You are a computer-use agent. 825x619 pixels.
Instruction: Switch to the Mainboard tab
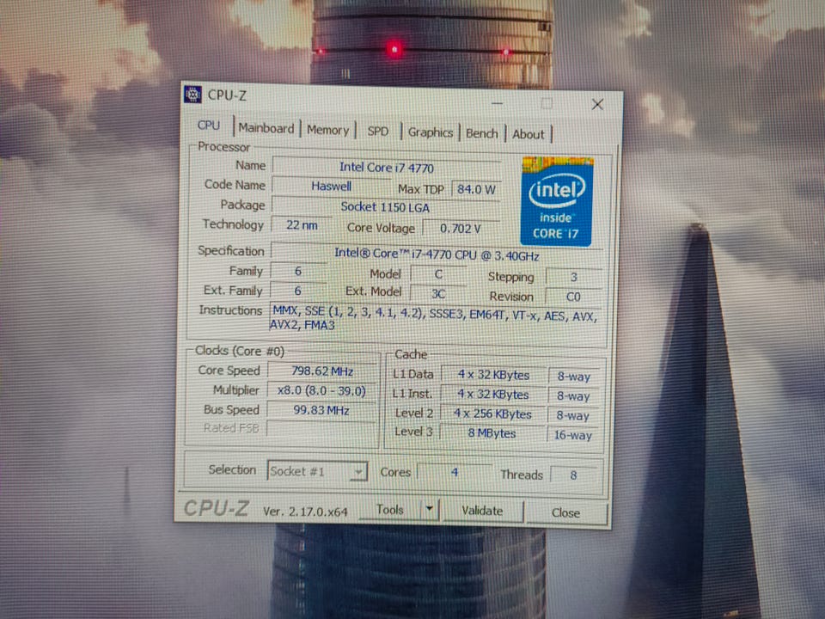click(266, 128)
